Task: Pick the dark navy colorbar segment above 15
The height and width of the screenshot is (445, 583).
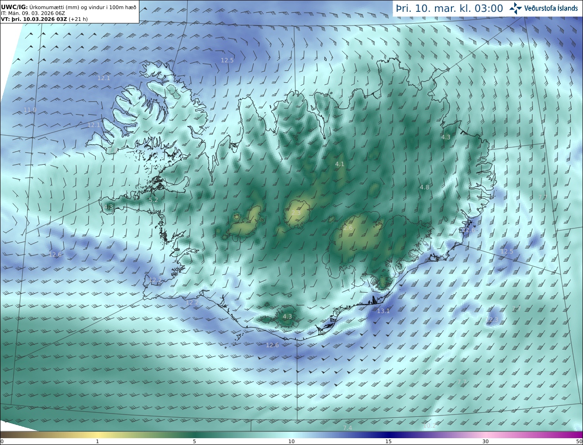Action: pyautogui.click(x=389, y=435)
